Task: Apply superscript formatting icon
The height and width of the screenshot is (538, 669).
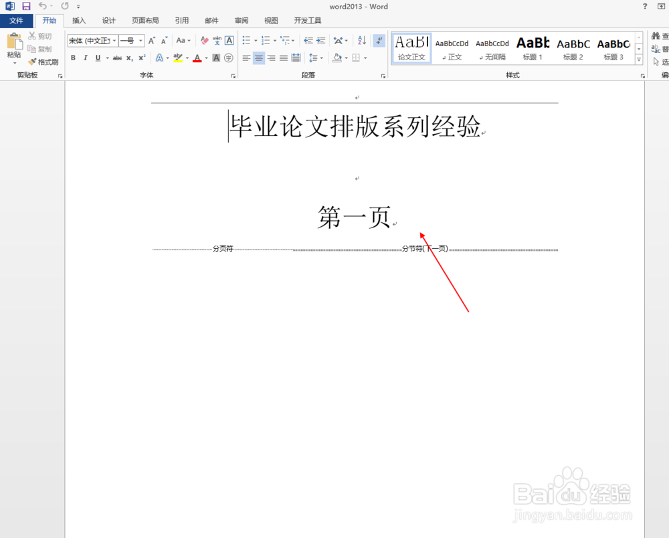Action: click(140, 58)
